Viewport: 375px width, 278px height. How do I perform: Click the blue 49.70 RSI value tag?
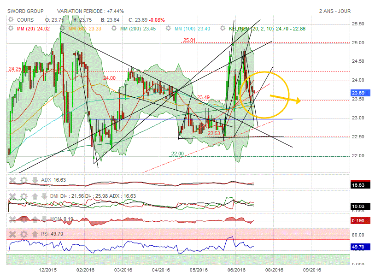(x=360, y=247)
